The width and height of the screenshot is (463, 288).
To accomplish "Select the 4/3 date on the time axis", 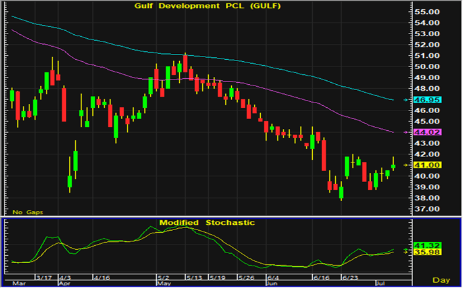I will coord(67,277).
